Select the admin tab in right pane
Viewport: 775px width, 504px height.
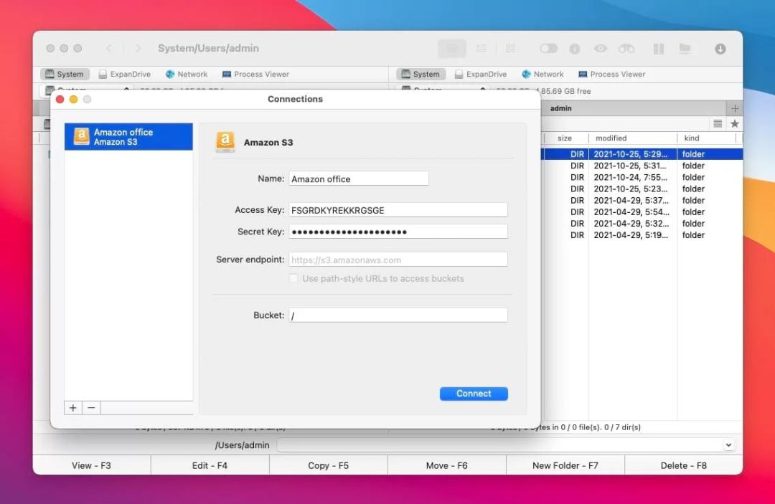pyautogui.click(x=561, y=108)
